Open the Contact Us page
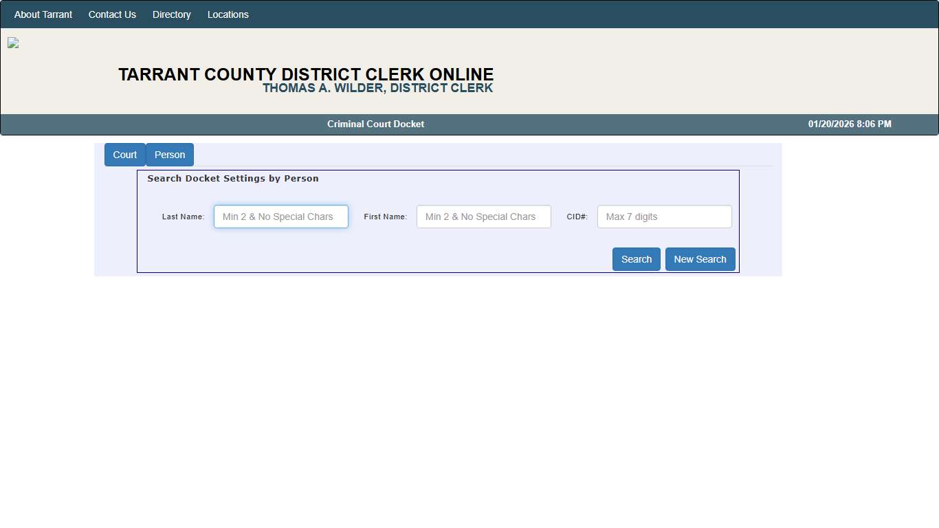The width and height of the screenshot is (939, 528). pyautogui.click(x=112, y=14)
